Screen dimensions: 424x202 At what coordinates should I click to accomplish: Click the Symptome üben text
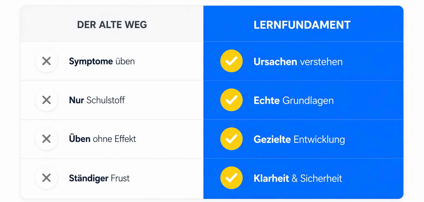102,61
